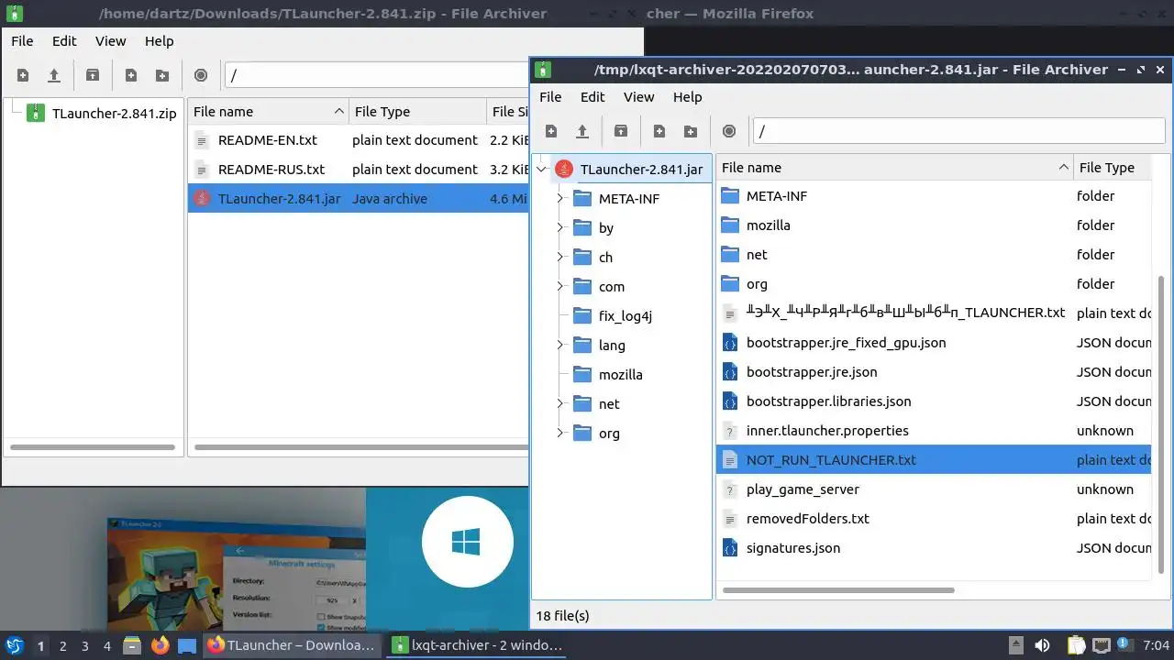The width and height of the screenshot is (1174, 660).
Task: Expand the 'net' folder in jar tree
Action: 559,403
